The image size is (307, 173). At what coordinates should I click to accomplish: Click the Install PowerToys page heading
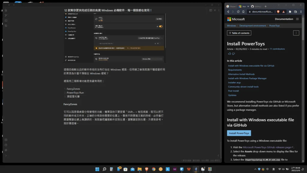click(246, 44)
